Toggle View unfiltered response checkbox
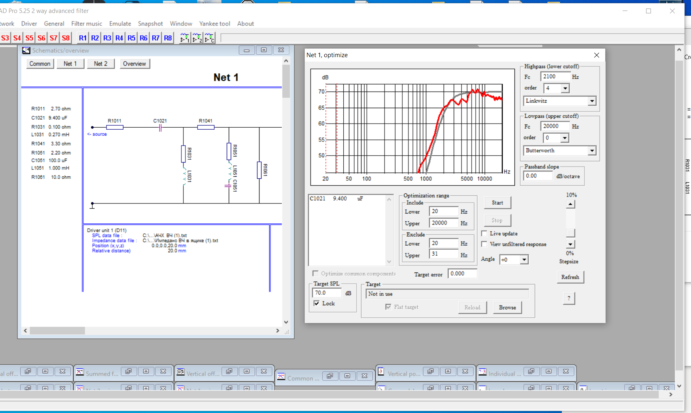The image size is (691, 413). click(x=484, y=244)
